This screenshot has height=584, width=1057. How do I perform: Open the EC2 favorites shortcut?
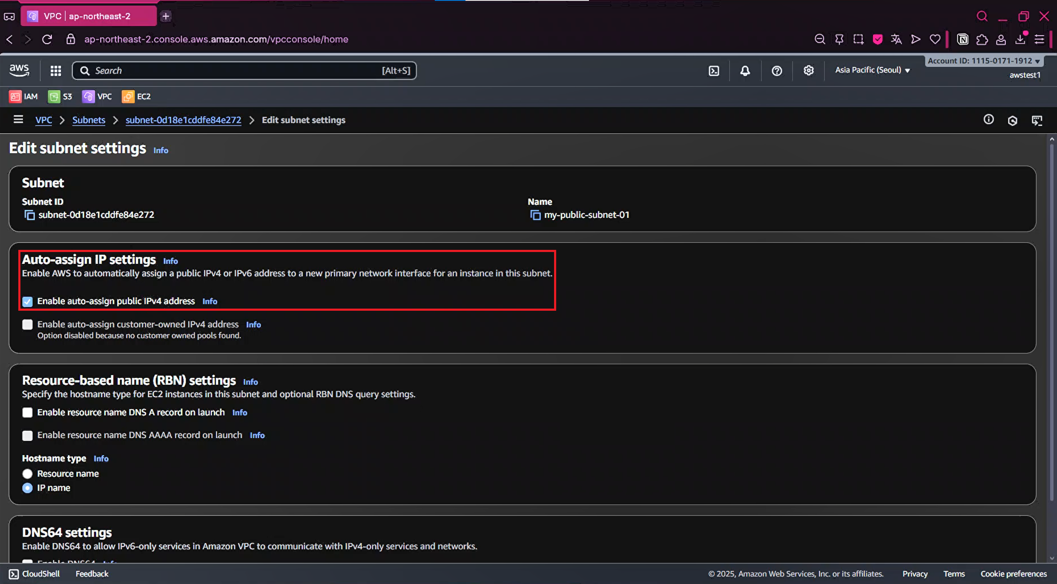coord(136,97)
